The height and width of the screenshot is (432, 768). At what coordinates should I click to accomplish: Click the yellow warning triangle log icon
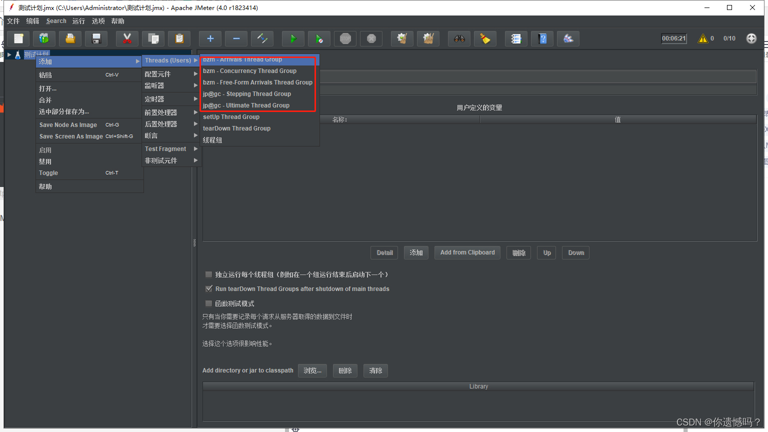click(x=703, y=38)
